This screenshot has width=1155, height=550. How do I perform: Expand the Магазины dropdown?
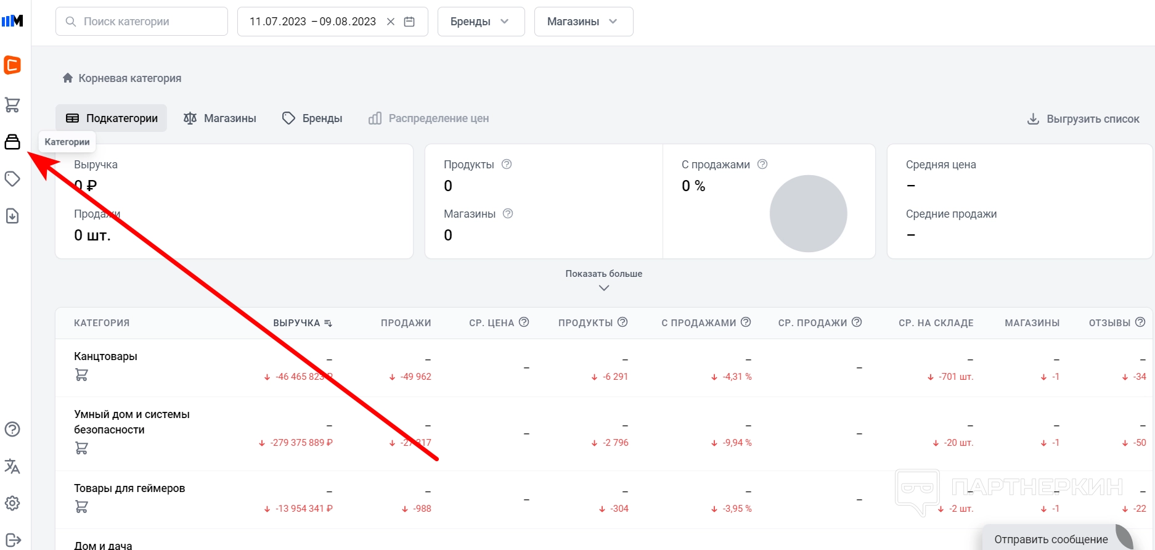point(583,22)
